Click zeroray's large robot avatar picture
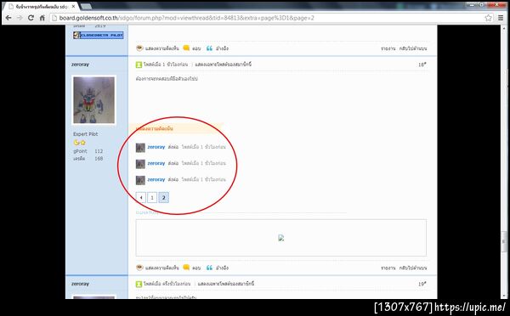510x316 pixels. click(94, 99)
